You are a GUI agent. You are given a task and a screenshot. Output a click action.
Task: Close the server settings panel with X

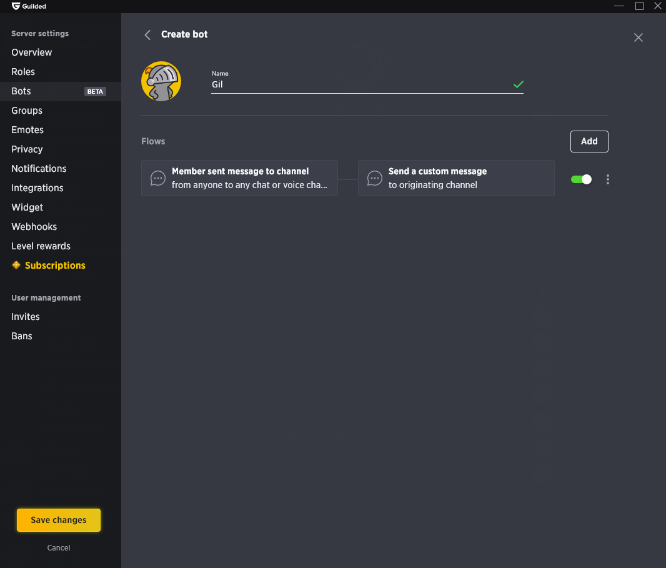point(638,37)
